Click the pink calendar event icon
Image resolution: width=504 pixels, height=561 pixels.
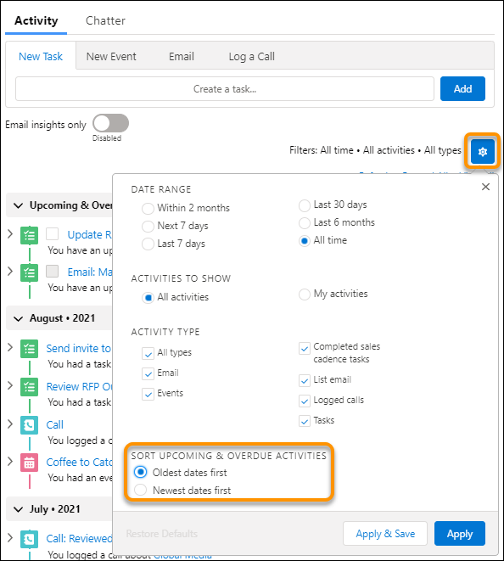29,463
